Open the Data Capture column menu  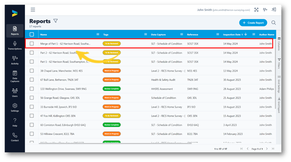point(182,34)
